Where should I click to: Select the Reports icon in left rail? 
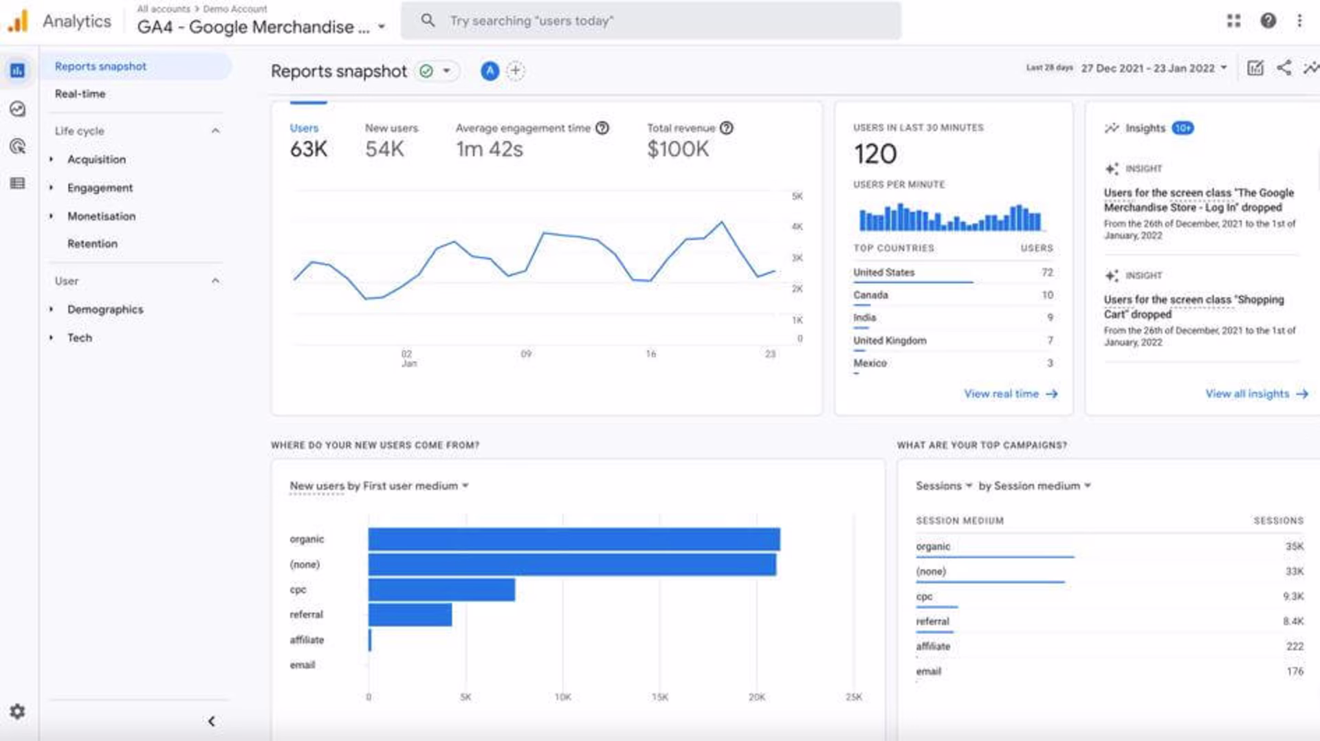click(17, 70)
